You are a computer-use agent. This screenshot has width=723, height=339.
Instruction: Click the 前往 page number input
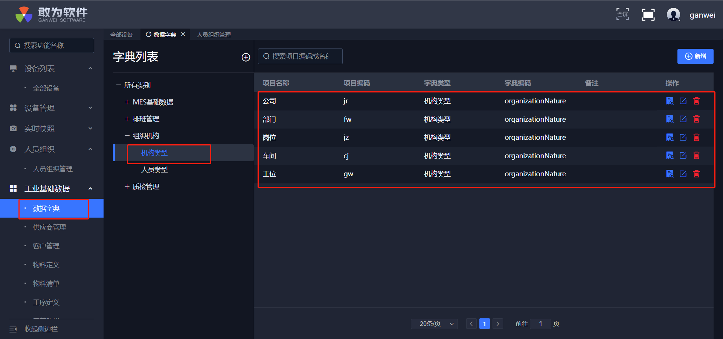(x=540, y=324)
